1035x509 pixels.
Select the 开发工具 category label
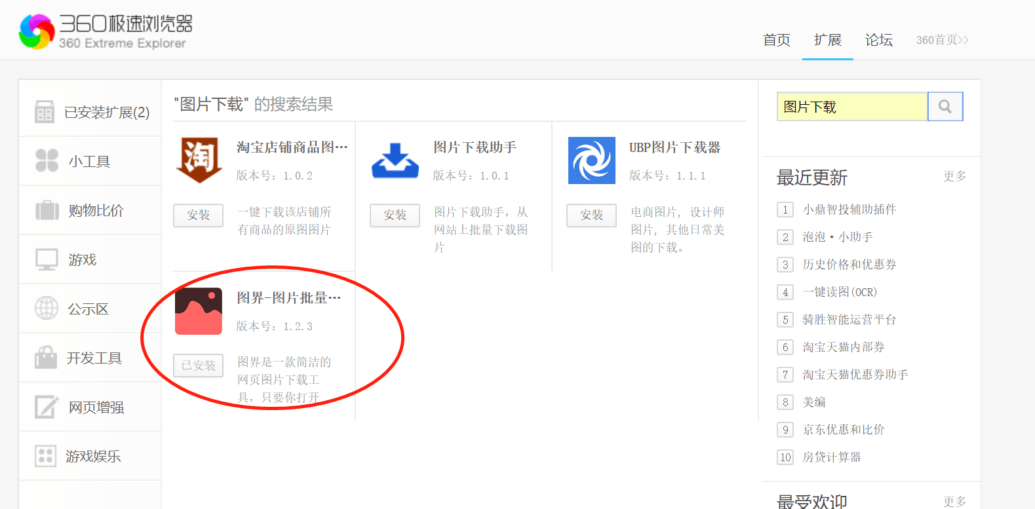click(x=94, y=358)
